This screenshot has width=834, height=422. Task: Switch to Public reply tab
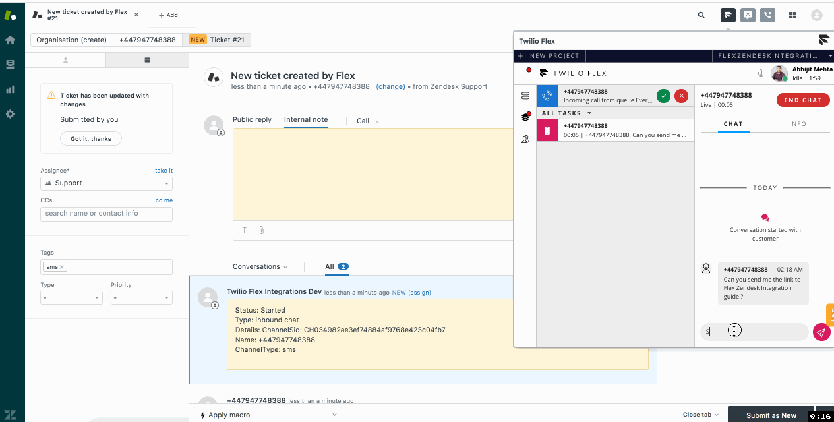pos(252,120)
